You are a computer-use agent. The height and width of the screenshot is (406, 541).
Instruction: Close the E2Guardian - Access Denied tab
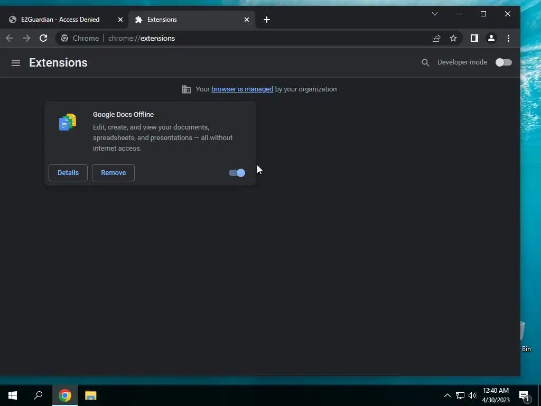tap(120, 20)
